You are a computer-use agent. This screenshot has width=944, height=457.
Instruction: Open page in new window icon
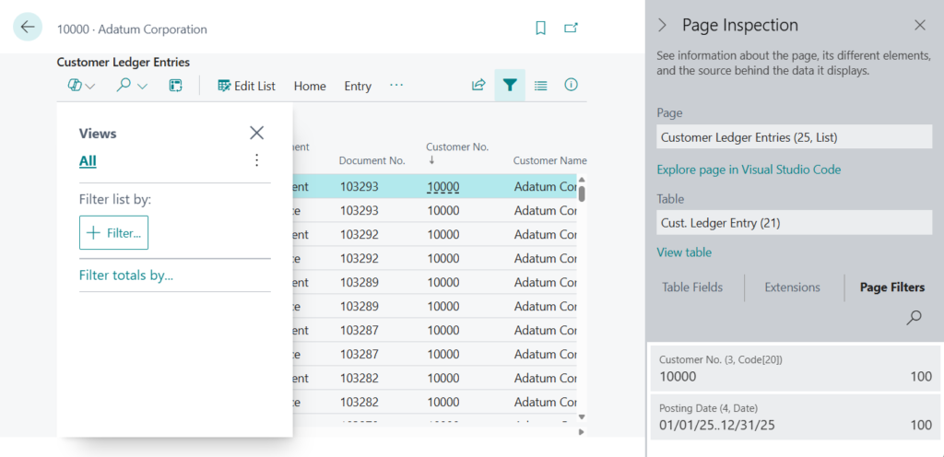coord(572,29)
